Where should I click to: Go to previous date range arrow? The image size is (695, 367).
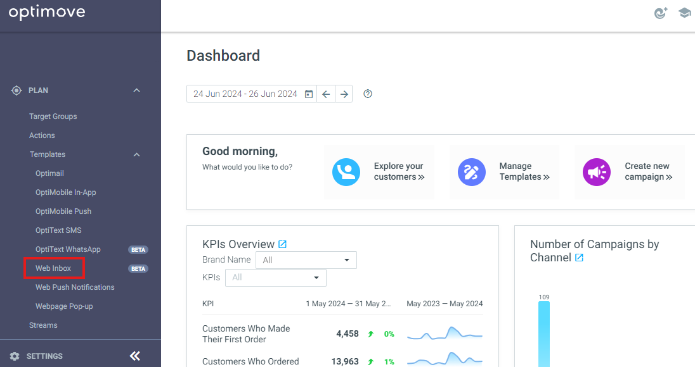click(x=326, y=94)
